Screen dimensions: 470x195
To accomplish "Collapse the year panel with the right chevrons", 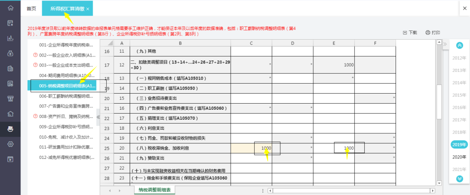I will click(x=444, y=44).
